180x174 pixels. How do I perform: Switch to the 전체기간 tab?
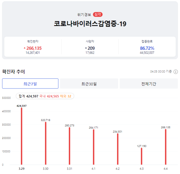[149, 84]
